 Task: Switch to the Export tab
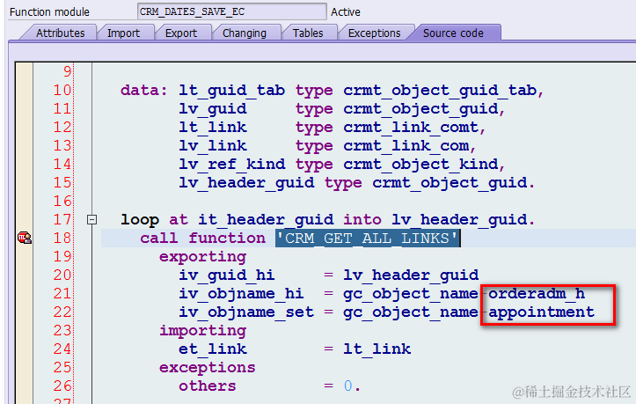coord(181,33)
